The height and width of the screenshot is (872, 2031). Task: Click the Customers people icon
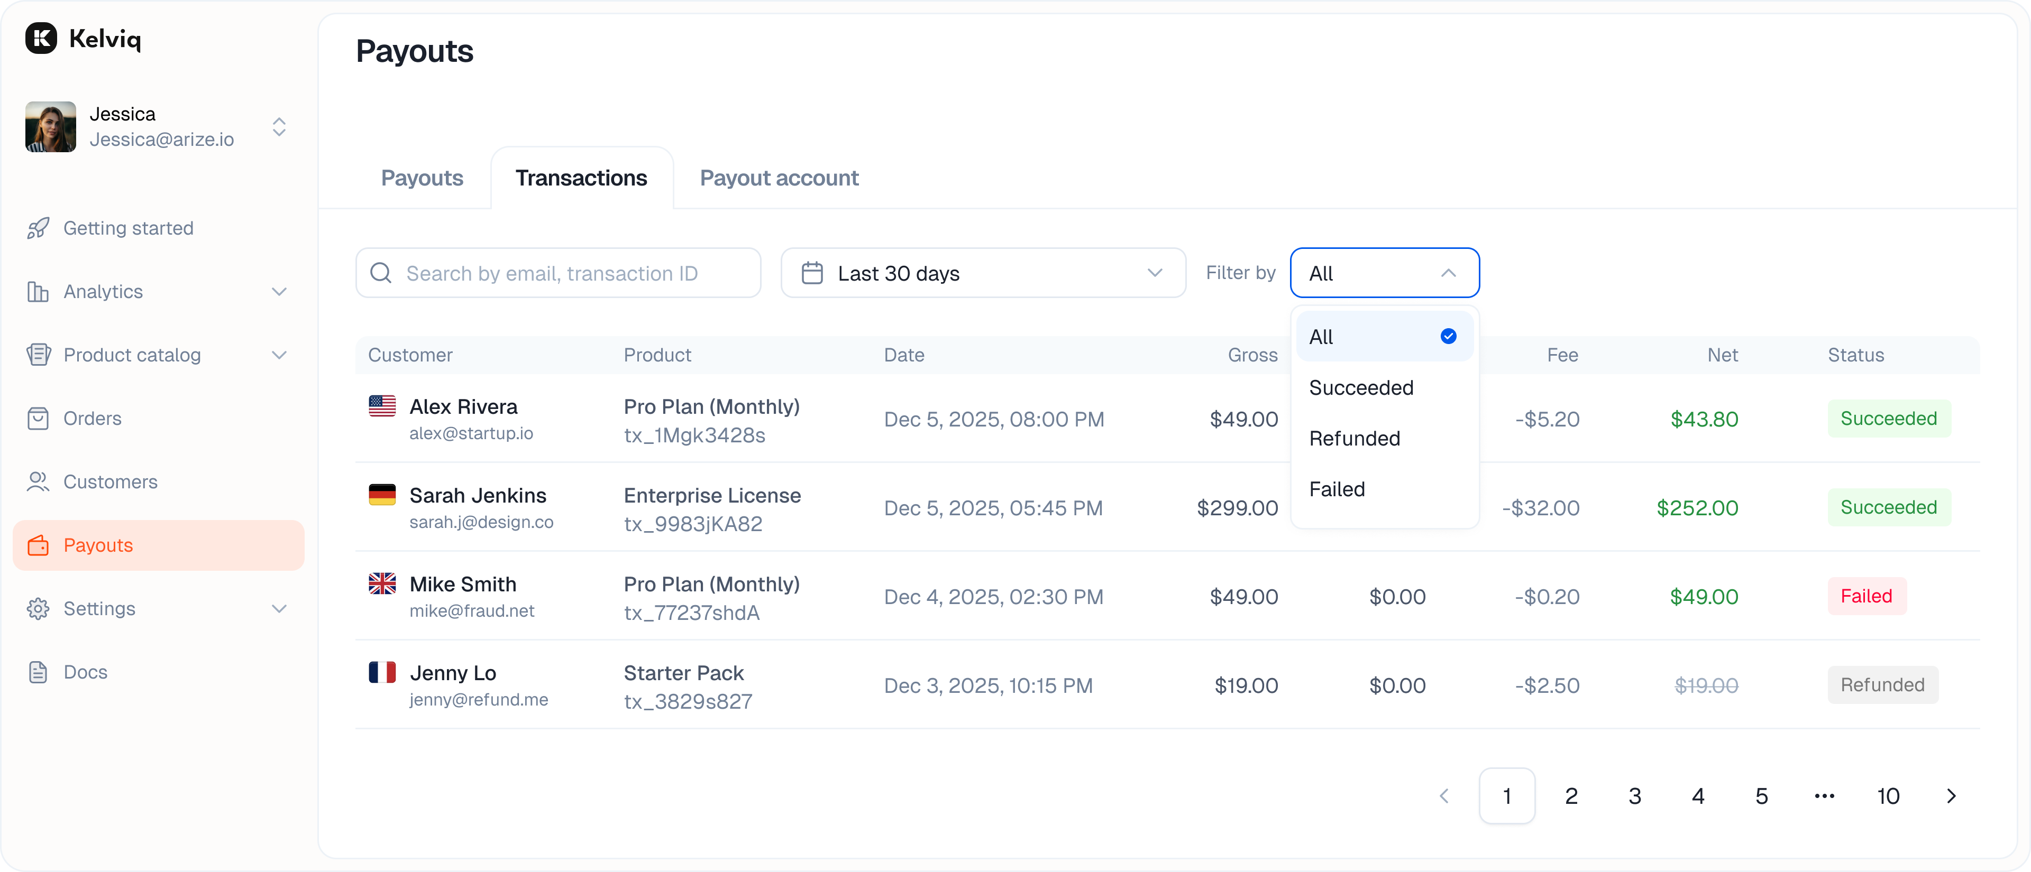[x=39, y=481]
